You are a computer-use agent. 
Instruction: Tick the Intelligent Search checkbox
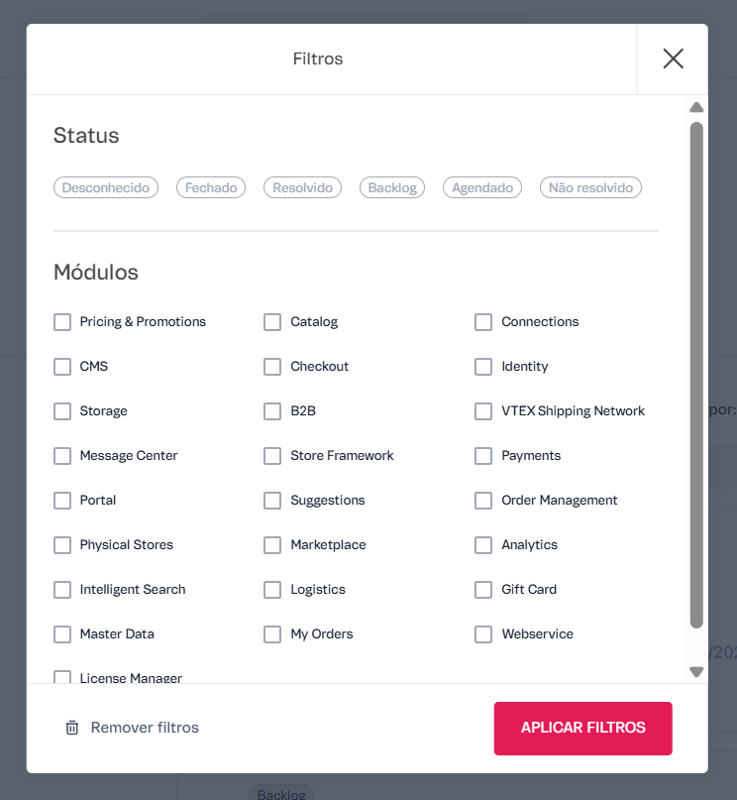62,590
